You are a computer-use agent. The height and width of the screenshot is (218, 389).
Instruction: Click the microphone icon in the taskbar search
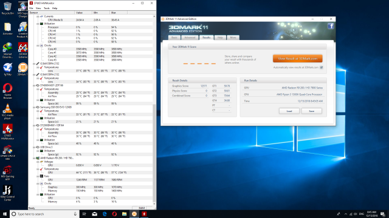tap(75, 214)
